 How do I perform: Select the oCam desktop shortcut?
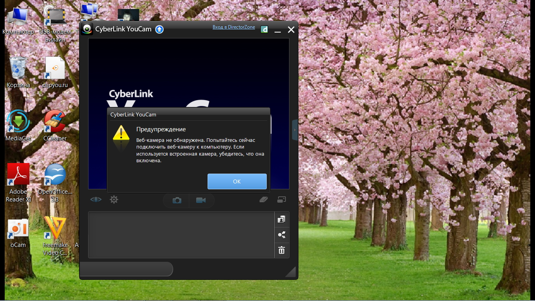point(18,233)
